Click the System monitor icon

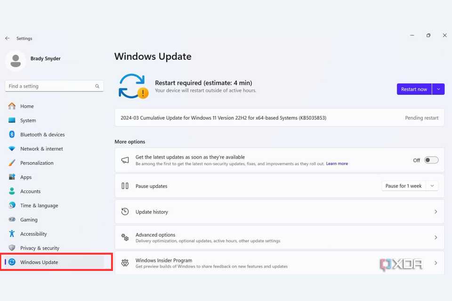[x=12, y=120]
